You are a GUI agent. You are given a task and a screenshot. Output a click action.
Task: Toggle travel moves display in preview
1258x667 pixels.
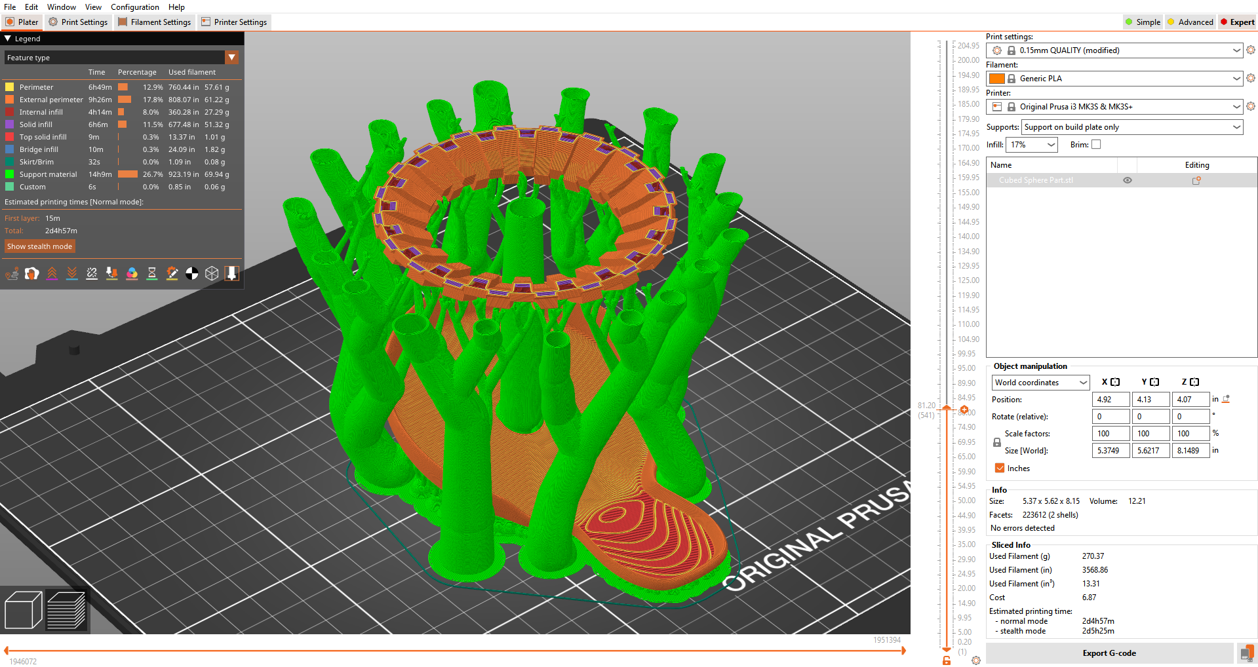[x=12, y=273]
